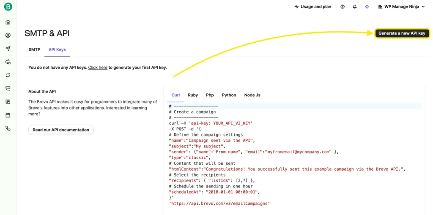Click the '-X POST -d' code line
The height and width of the screenshot is (215, 433).
(x=185, y=129)
